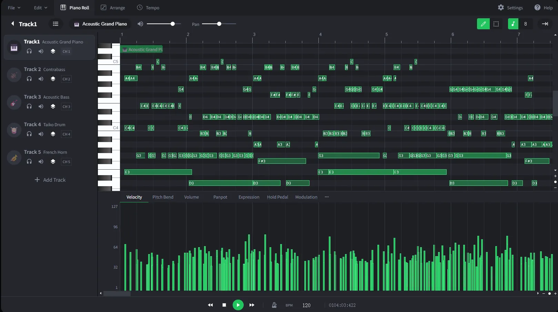Open the File menu
The width and height of the screenshot is (558, 312).
pos(14,8)
